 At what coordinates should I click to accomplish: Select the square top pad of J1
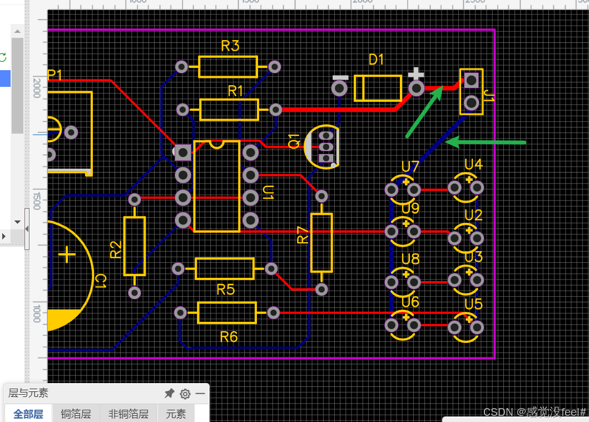click(472, 80)
